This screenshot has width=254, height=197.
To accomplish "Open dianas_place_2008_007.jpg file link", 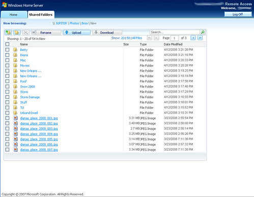I will [x=39, y=150].
